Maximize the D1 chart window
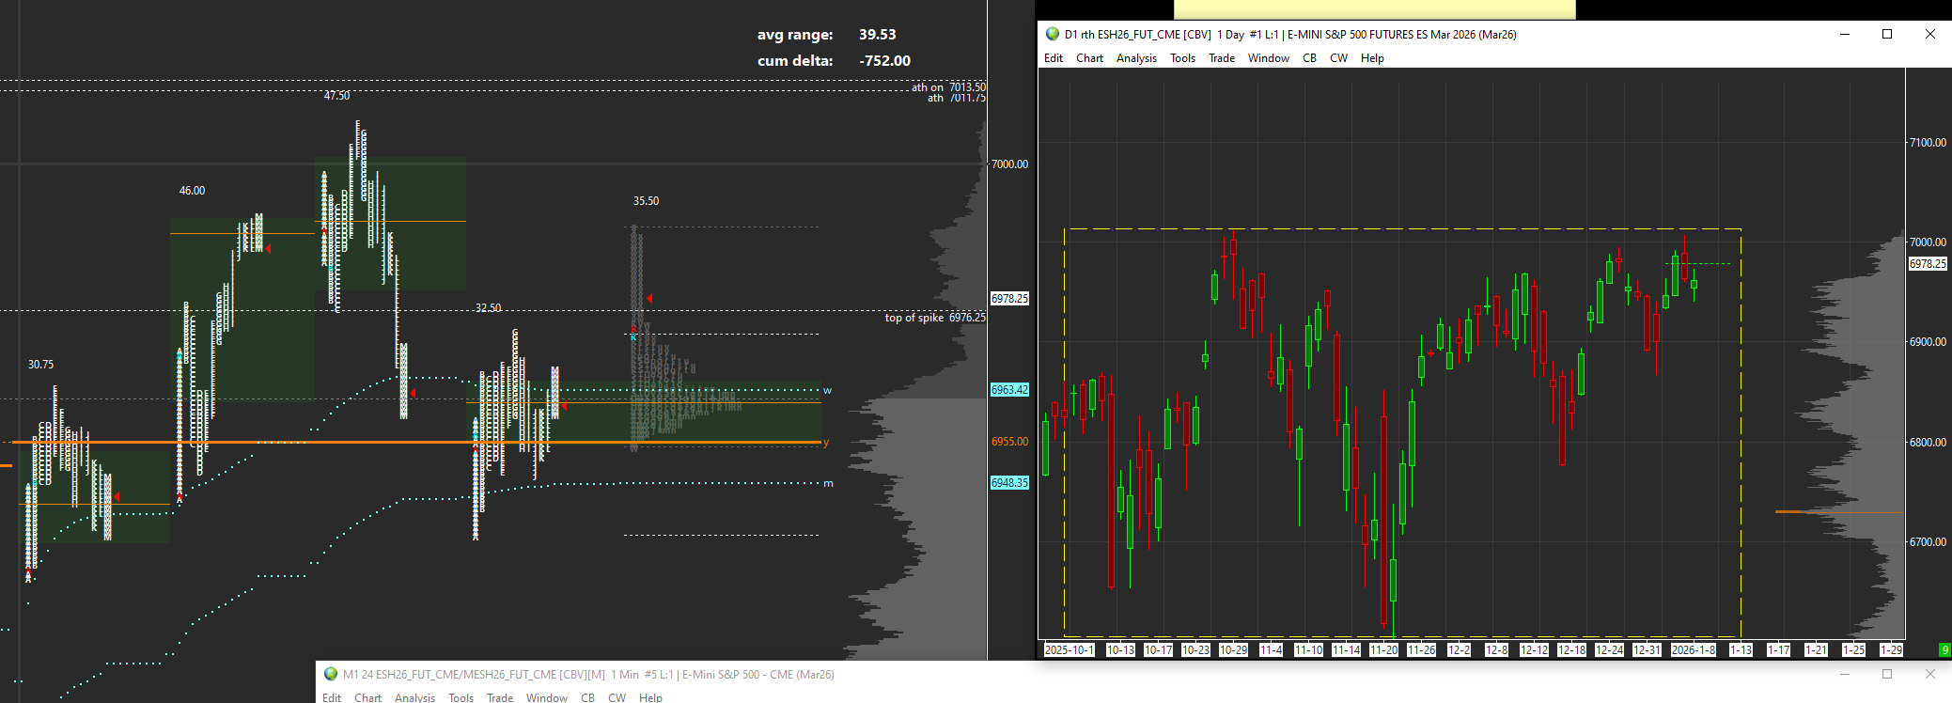This screenshot has height=703, width=1952. click(x=1887, y=34)
